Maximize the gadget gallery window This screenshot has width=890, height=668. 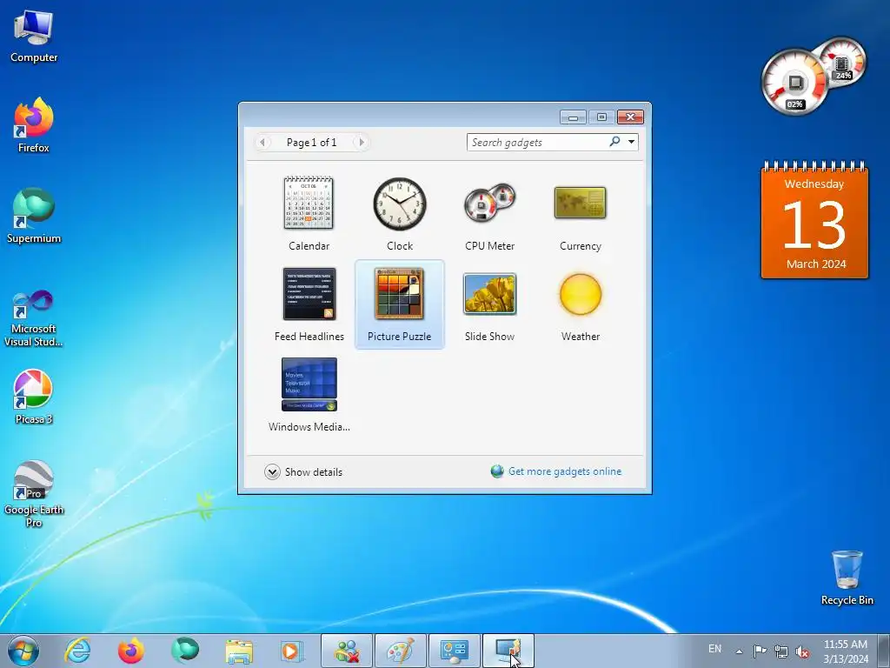pyautogui.click(x=601, y=117)
